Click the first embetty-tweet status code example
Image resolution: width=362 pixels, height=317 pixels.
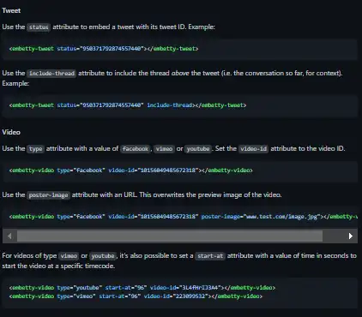tap(104, 49)
